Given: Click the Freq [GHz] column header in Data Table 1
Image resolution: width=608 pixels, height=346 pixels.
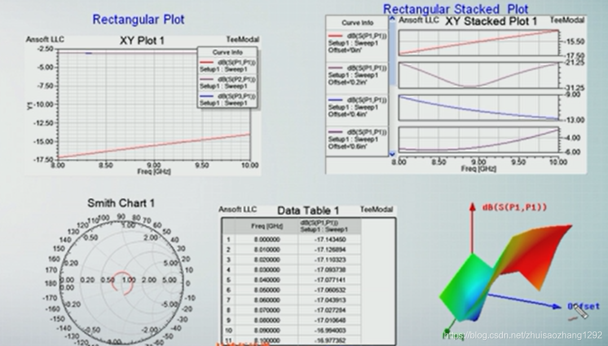Looking at the screenshot, I should coord(267,227).
